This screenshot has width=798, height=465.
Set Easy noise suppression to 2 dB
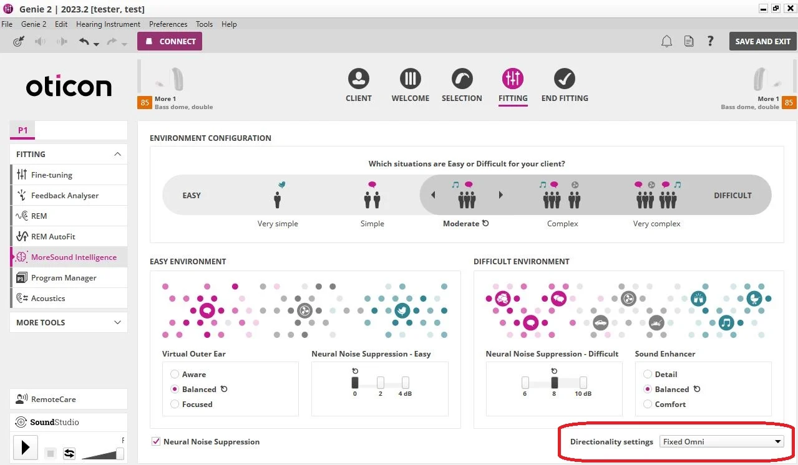coord(380,383)
